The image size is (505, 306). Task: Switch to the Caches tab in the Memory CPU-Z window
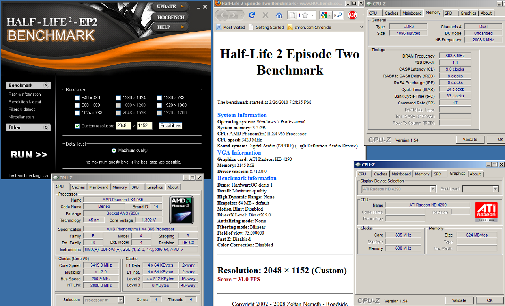[391, 13]
